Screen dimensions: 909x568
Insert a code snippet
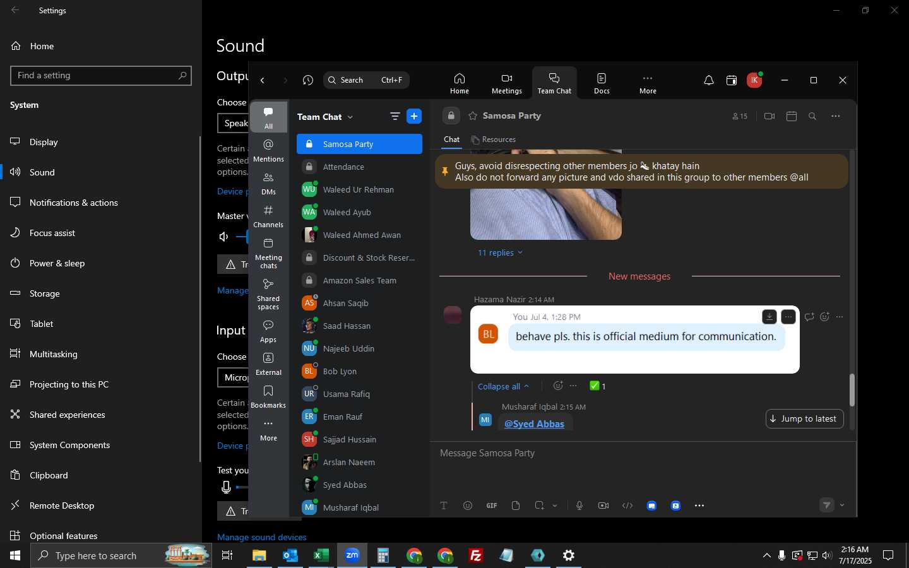[x=627, y=506]
